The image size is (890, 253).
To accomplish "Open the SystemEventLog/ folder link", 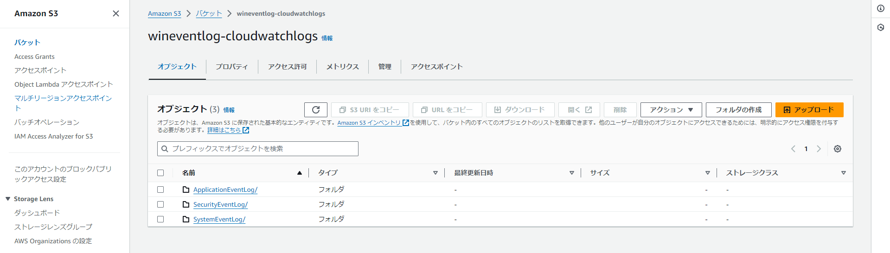I will pyautogui.click(x=219, y=219).
